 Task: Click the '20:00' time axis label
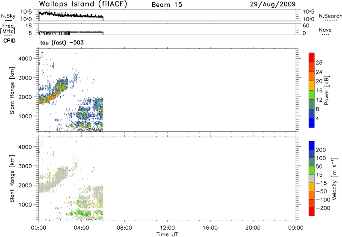click(x=253, y=228)
